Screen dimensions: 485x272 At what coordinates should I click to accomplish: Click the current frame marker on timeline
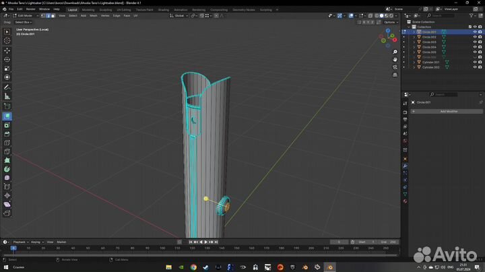pyautogui.click(x=13, y=248)
